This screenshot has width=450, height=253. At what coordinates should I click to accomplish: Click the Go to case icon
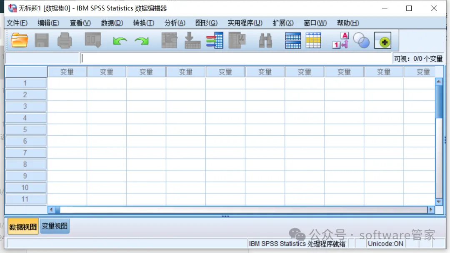pyautogui.click(x=169, y=40)
